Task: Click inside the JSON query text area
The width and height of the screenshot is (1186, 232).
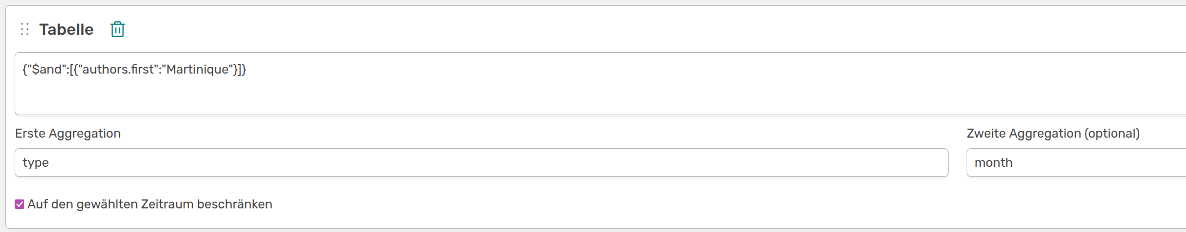Action: tap(601, 84)
